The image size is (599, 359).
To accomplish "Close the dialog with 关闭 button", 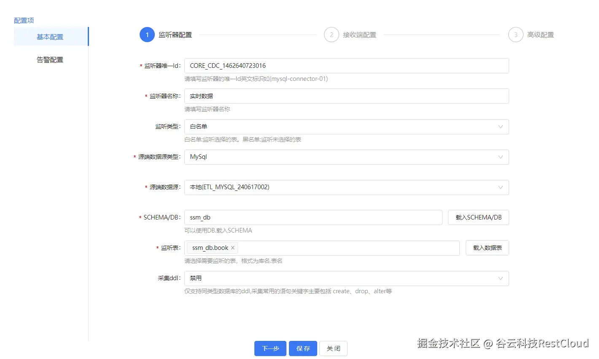I will click(333, 348).
